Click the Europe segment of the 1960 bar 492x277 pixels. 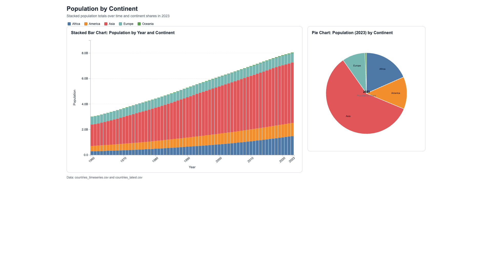(x=92, y=121)
